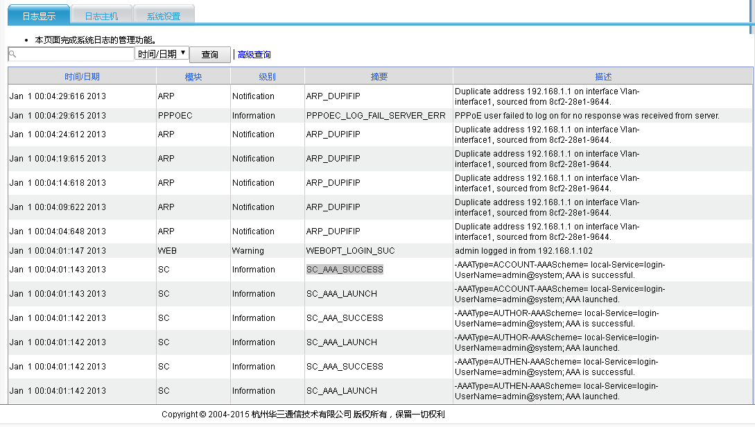Select the 日志显示 tab
The image size is (755, 427).
39,15
